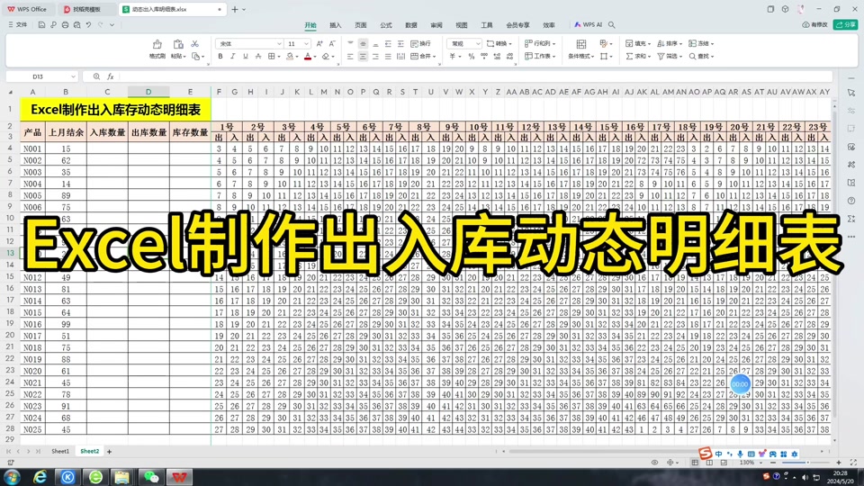Click the Print icon in quick access toolbar
Viewport: 864px width, 486px height.
(65, 25)
